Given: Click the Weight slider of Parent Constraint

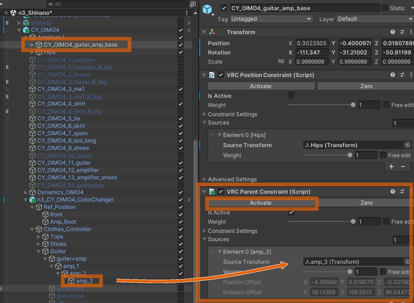Looking at the screenshot, I should (322, 221).
